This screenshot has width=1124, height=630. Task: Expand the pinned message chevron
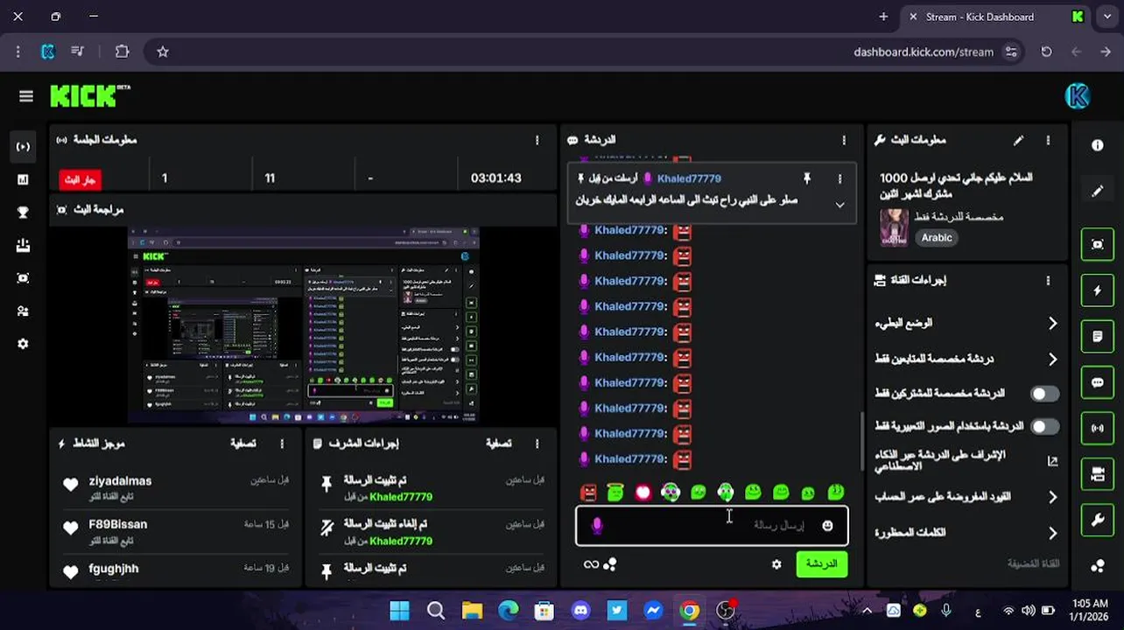click(x=839, y=205)
